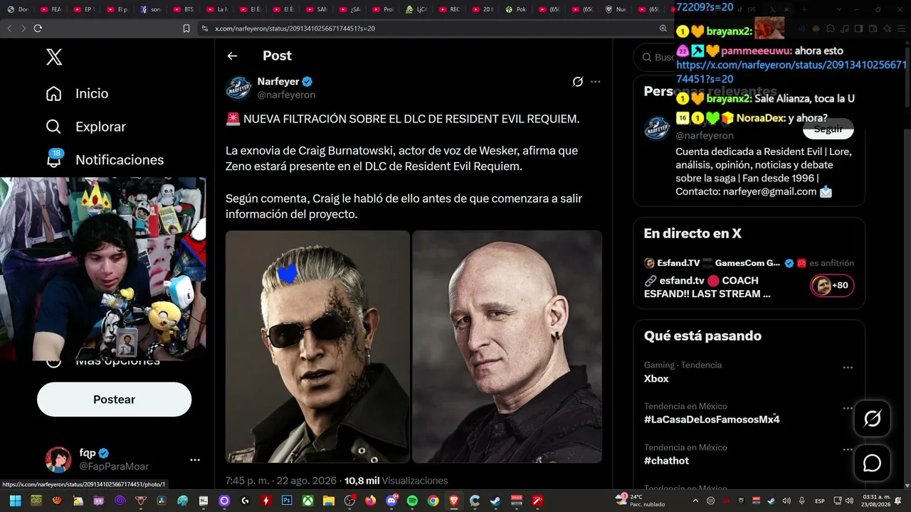Open Spotify from the taskbar

coord(412,501)
